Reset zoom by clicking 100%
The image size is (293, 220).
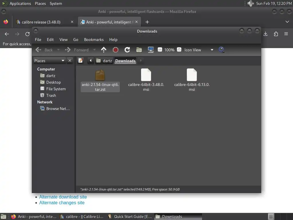tap(169, 50)
